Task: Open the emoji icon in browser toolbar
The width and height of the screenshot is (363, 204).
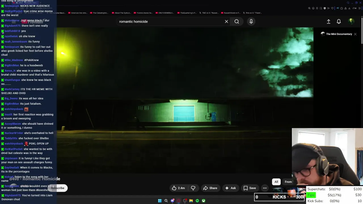Action: pos(313,8)
